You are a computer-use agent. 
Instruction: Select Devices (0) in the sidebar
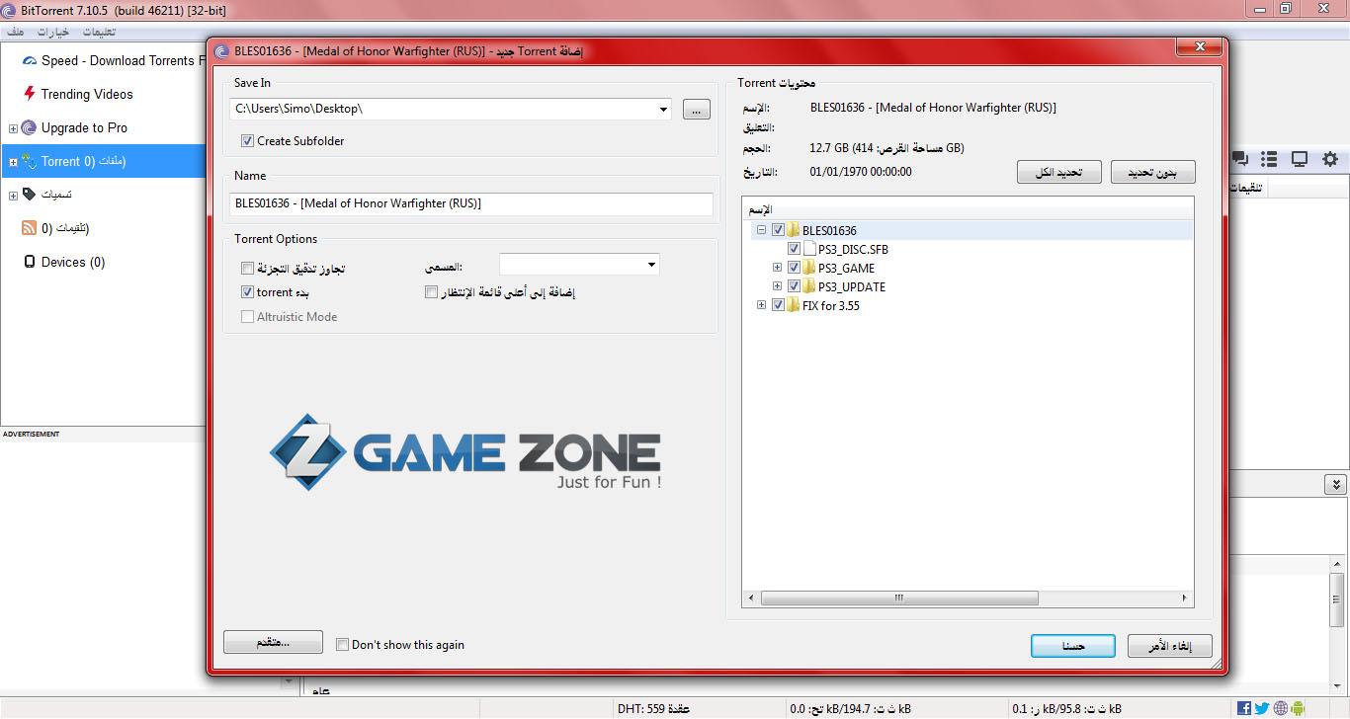[72, 262]
